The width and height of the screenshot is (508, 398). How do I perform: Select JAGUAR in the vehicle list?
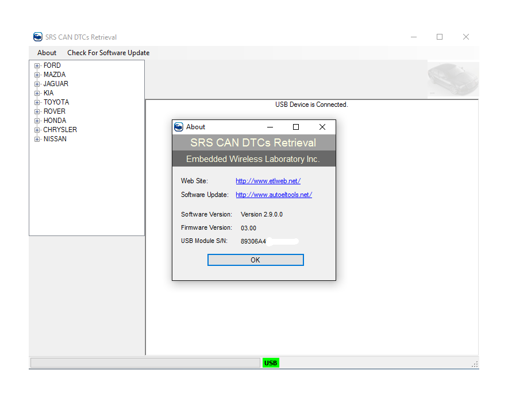[56, 84]
